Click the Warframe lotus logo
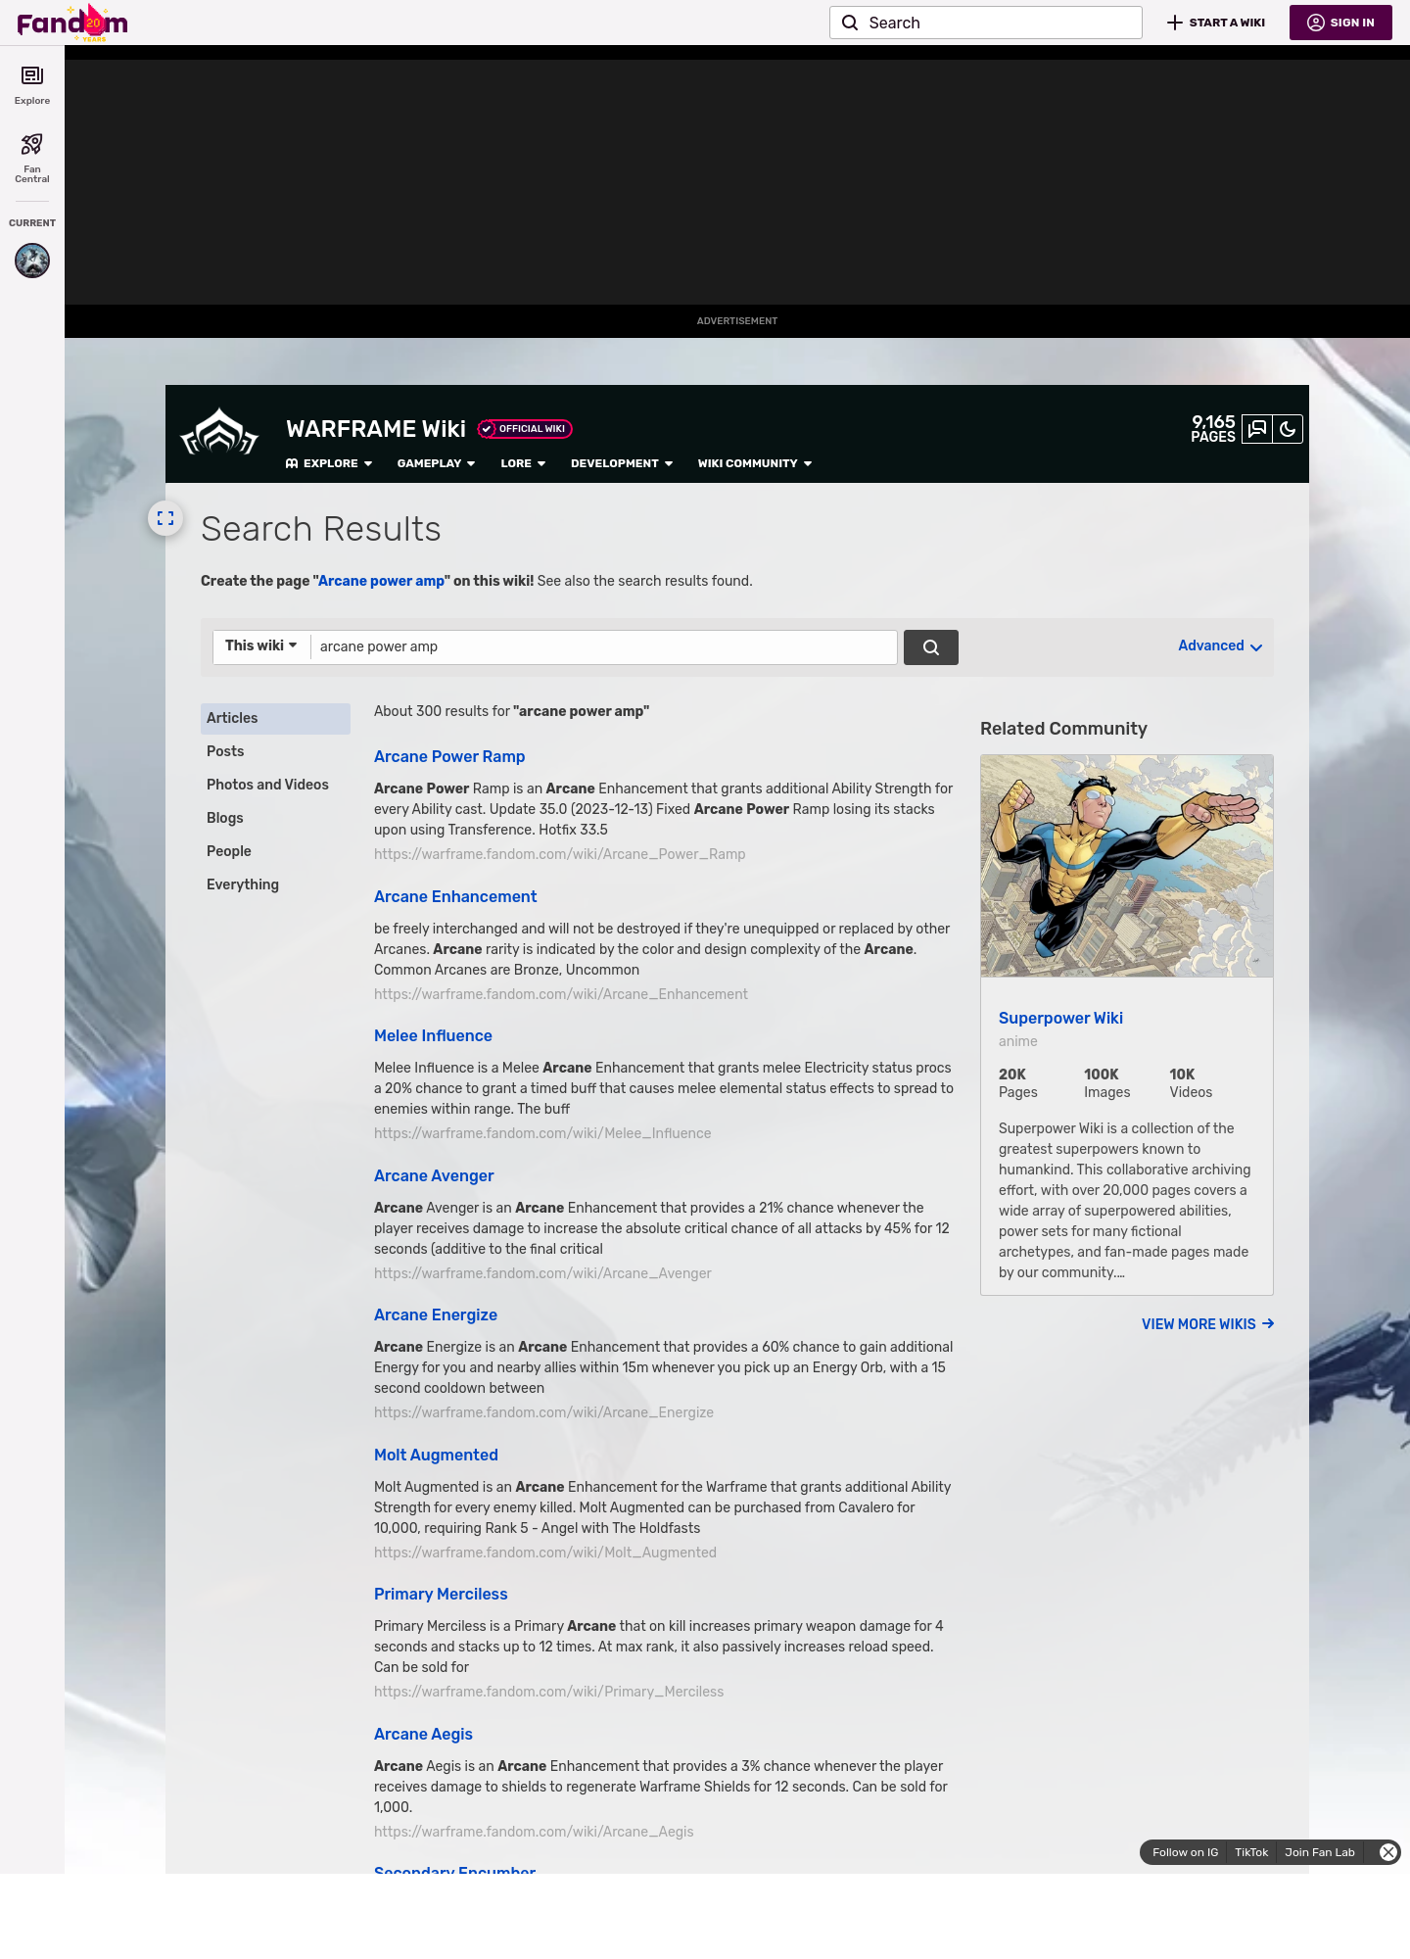Screen dimensions: 1410x1959 [x=219, y=432]
